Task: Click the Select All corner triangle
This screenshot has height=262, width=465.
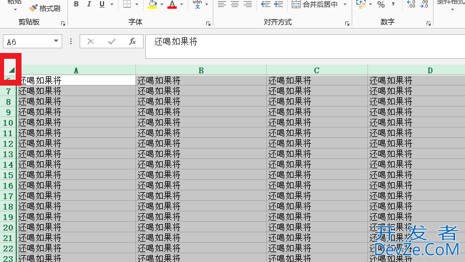Action: click(11, 70)
